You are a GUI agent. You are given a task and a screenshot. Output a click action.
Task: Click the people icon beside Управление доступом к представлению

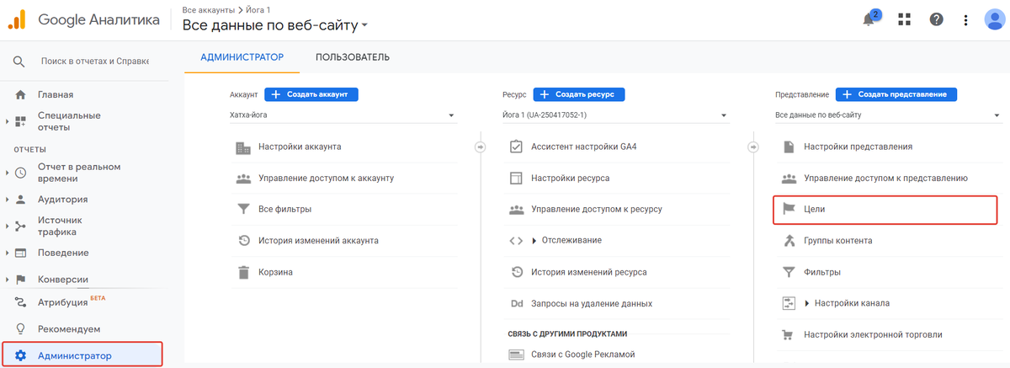pos(789,179)
